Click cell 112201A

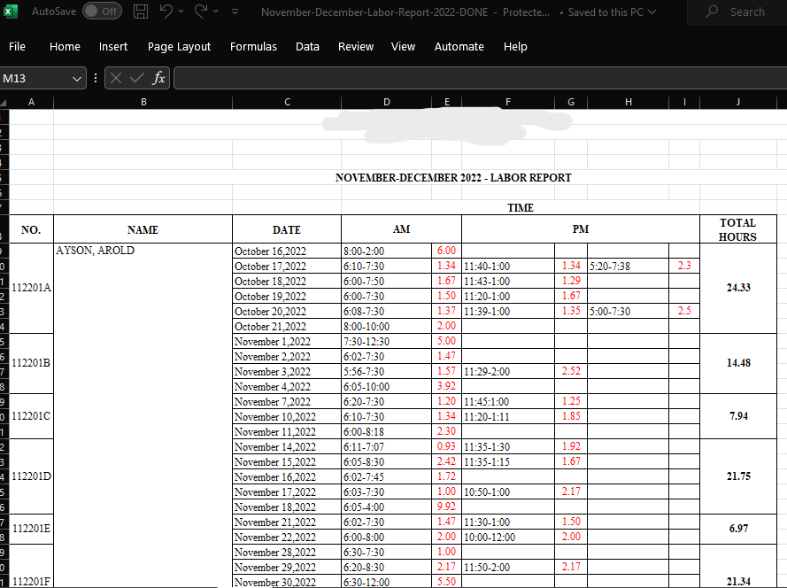[31, 288]
